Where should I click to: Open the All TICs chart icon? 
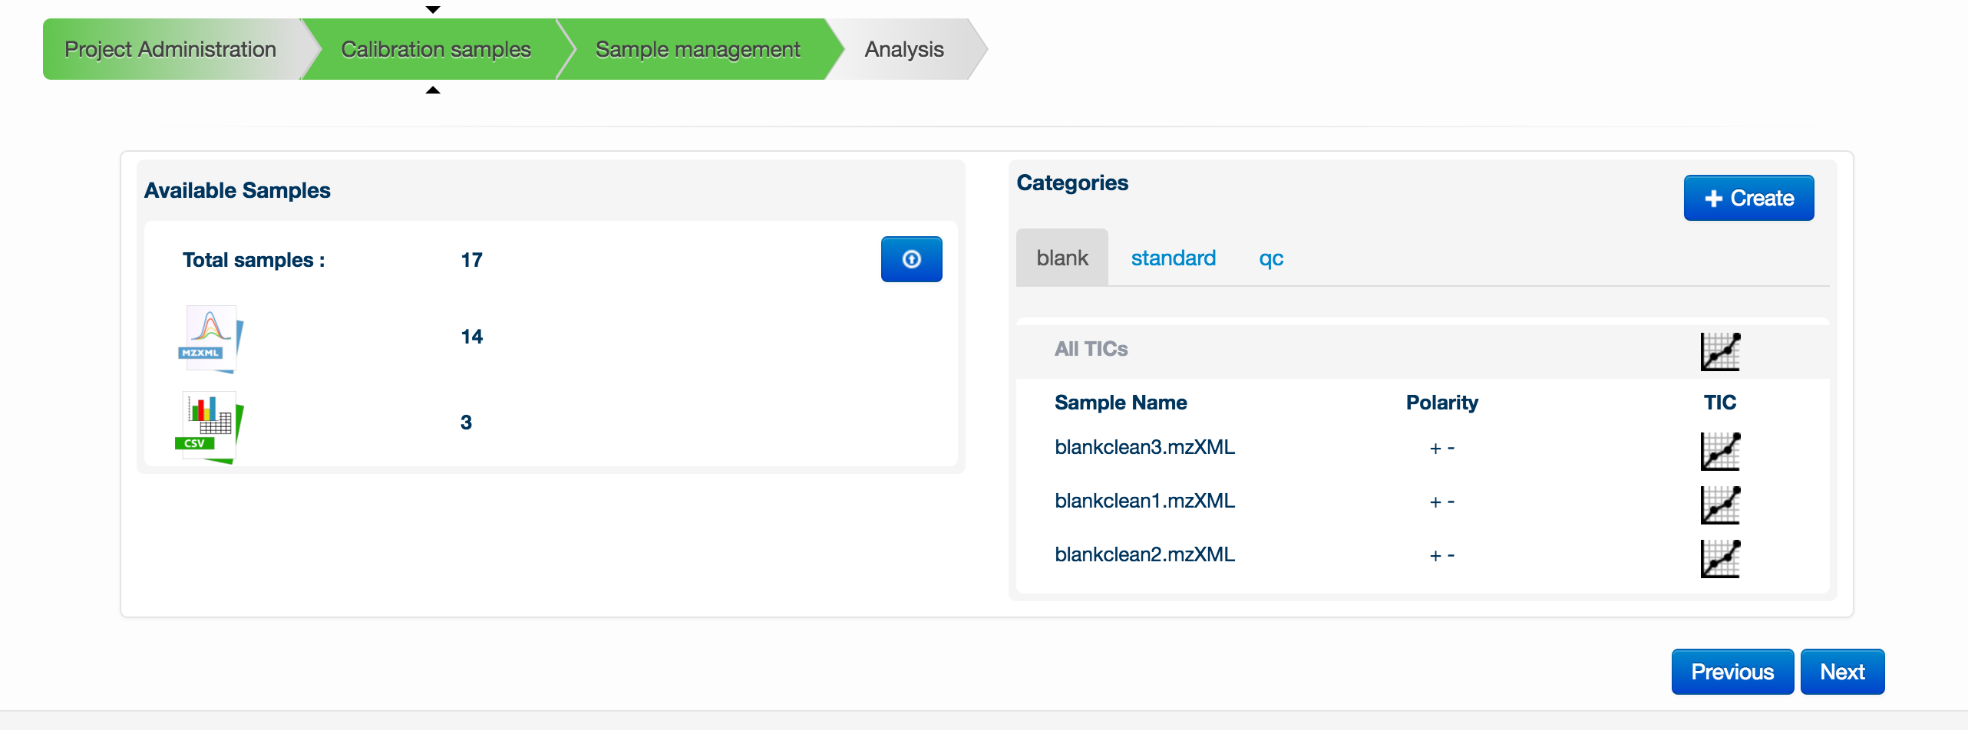[1720, 352]
